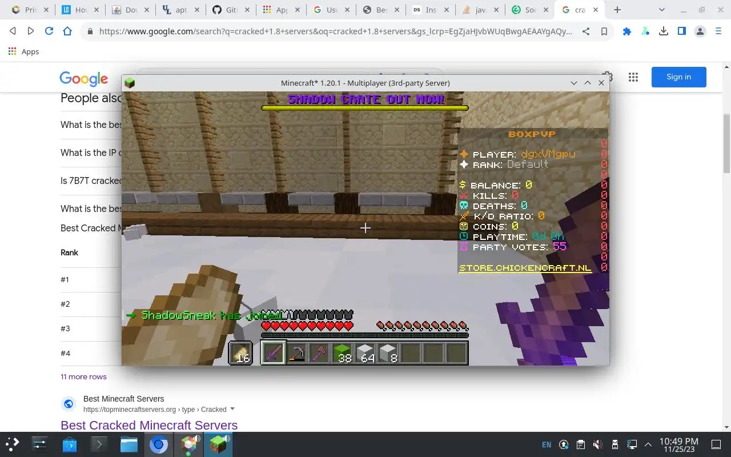Open network icon in system tray
Image resolution: width=731 pixels, height=457 pixels.
coord(632,444)
